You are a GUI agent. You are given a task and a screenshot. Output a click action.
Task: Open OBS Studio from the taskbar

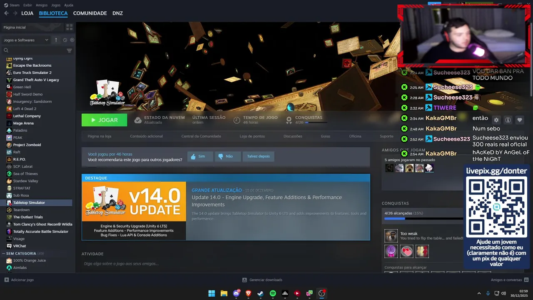[x=321, y=293]
